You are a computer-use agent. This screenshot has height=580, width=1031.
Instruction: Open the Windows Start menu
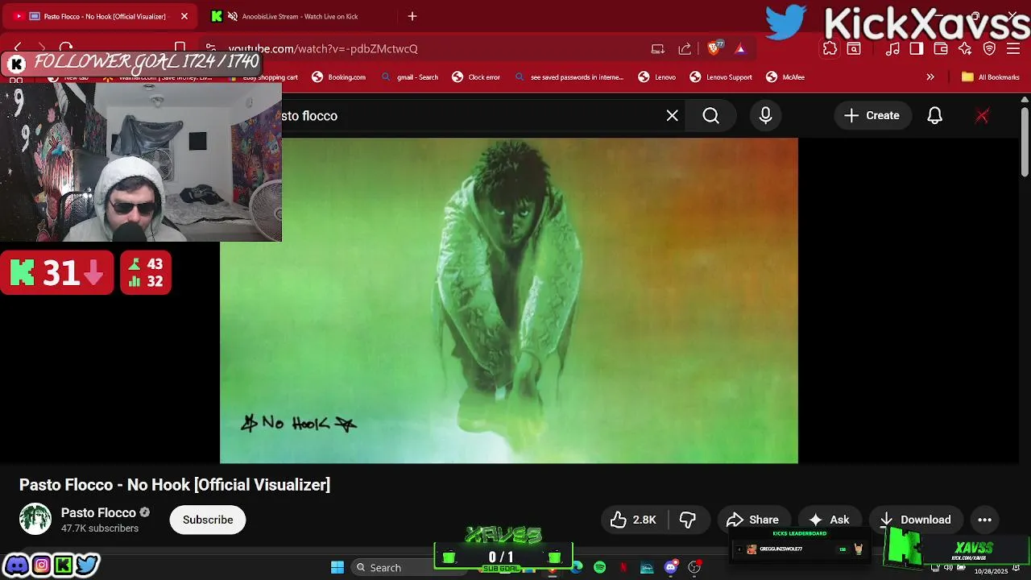pos(337,567)
